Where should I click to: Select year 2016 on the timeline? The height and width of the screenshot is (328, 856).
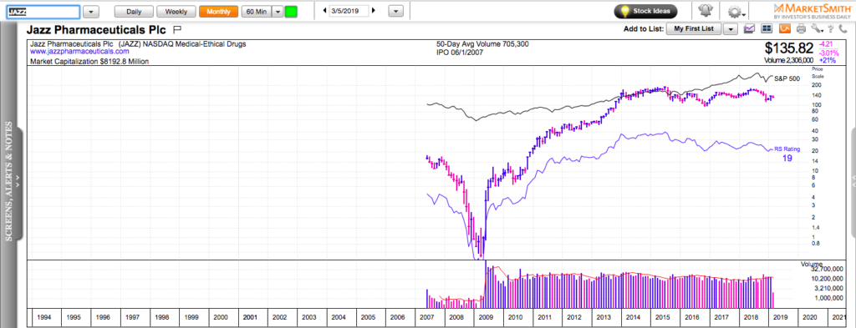[x=693, y=316]
